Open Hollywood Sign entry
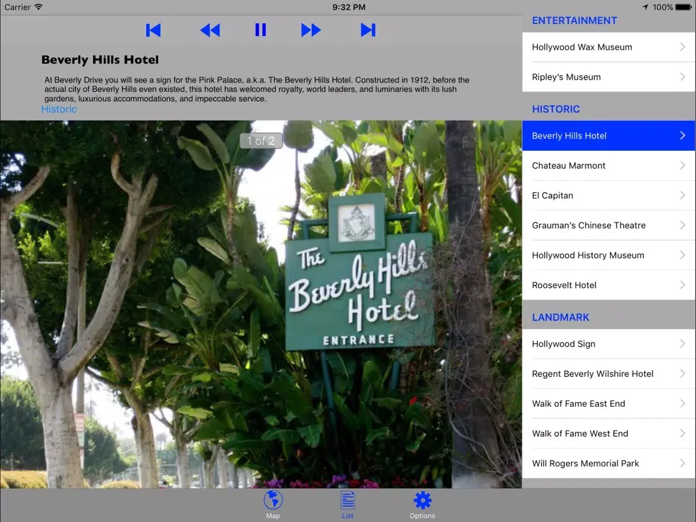The height and width of the screenshot is (522, 696). coord(608,344)
